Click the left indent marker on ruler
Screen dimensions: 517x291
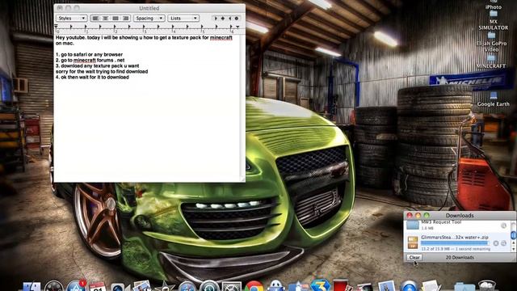click(x=57, y=27)
